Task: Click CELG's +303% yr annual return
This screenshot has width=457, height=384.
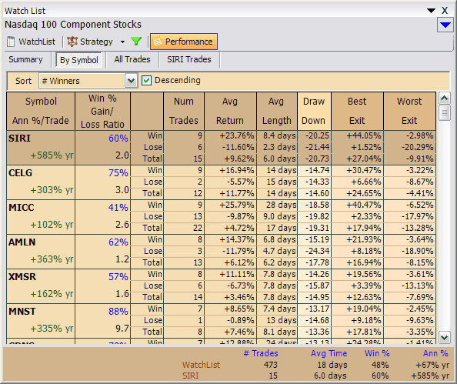Action: click(52, 190)
